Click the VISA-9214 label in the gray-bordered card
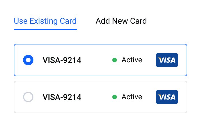This screenshot has width=201, height=127. tap(62, 97)
